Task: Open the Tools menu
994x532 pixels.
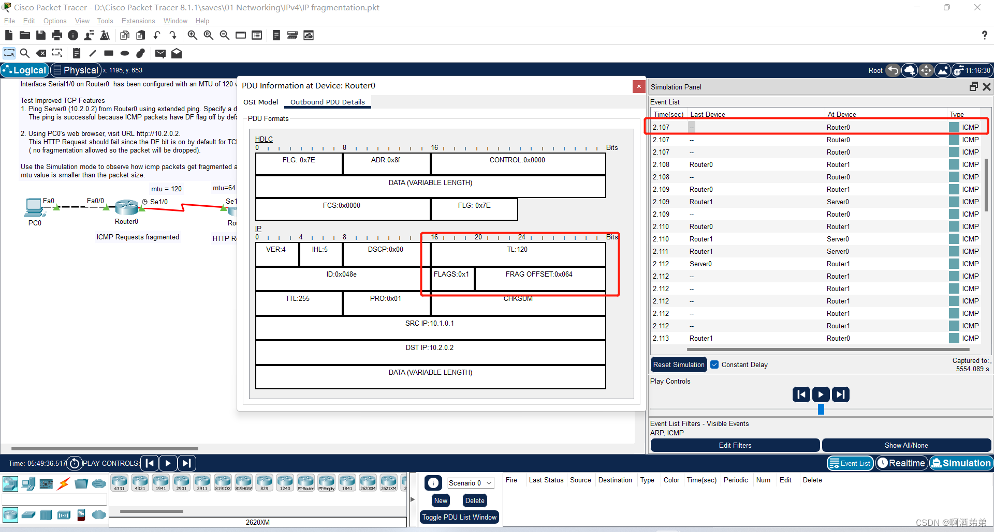Action: [105, 21]
